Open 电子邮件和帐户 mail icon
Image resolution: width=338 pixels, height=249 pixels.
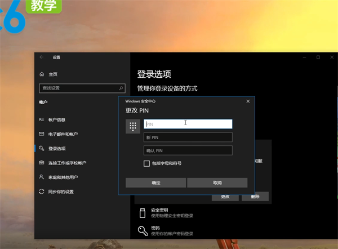coord(42,134)
